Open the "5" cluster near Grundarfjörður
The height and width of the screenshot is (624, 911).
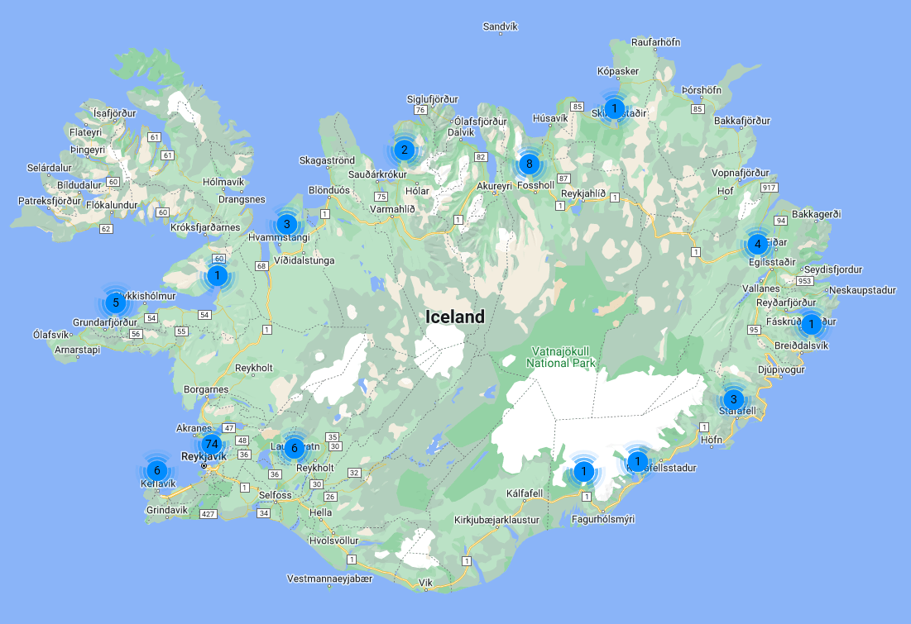pyautogui.click(x=115, y=303)
